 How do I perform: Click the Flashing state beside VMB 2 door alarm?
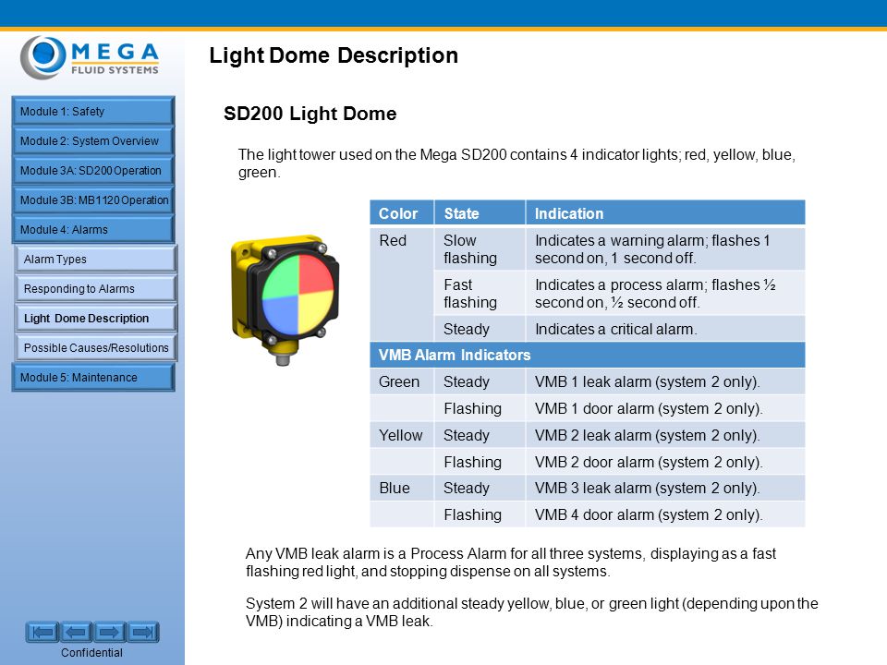point(480,462)
